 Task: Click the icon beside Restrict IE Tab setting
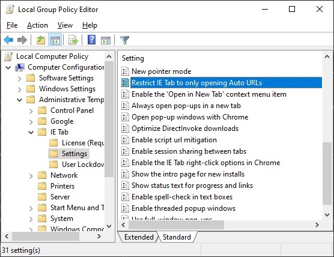(x=125, y=83)
